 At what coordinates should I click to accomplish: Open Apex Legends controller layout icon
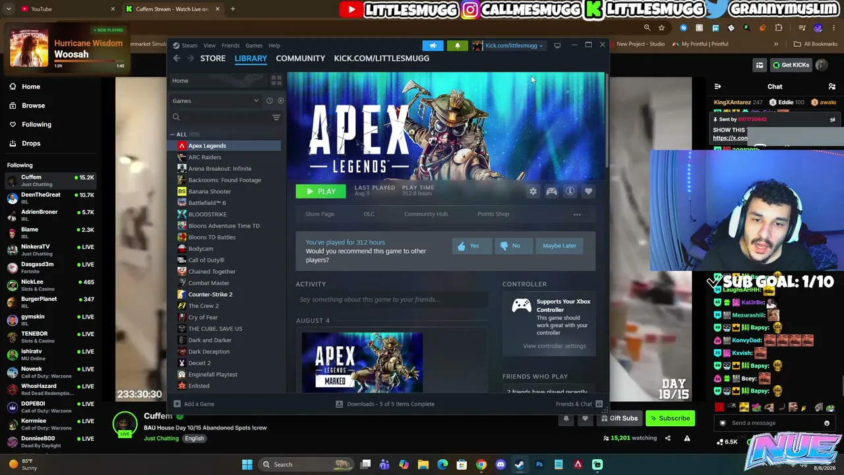pos(551,191)
